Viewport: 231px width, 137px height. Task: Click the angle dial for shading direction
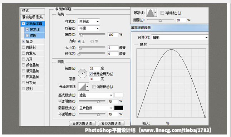[x=83, y=74]
